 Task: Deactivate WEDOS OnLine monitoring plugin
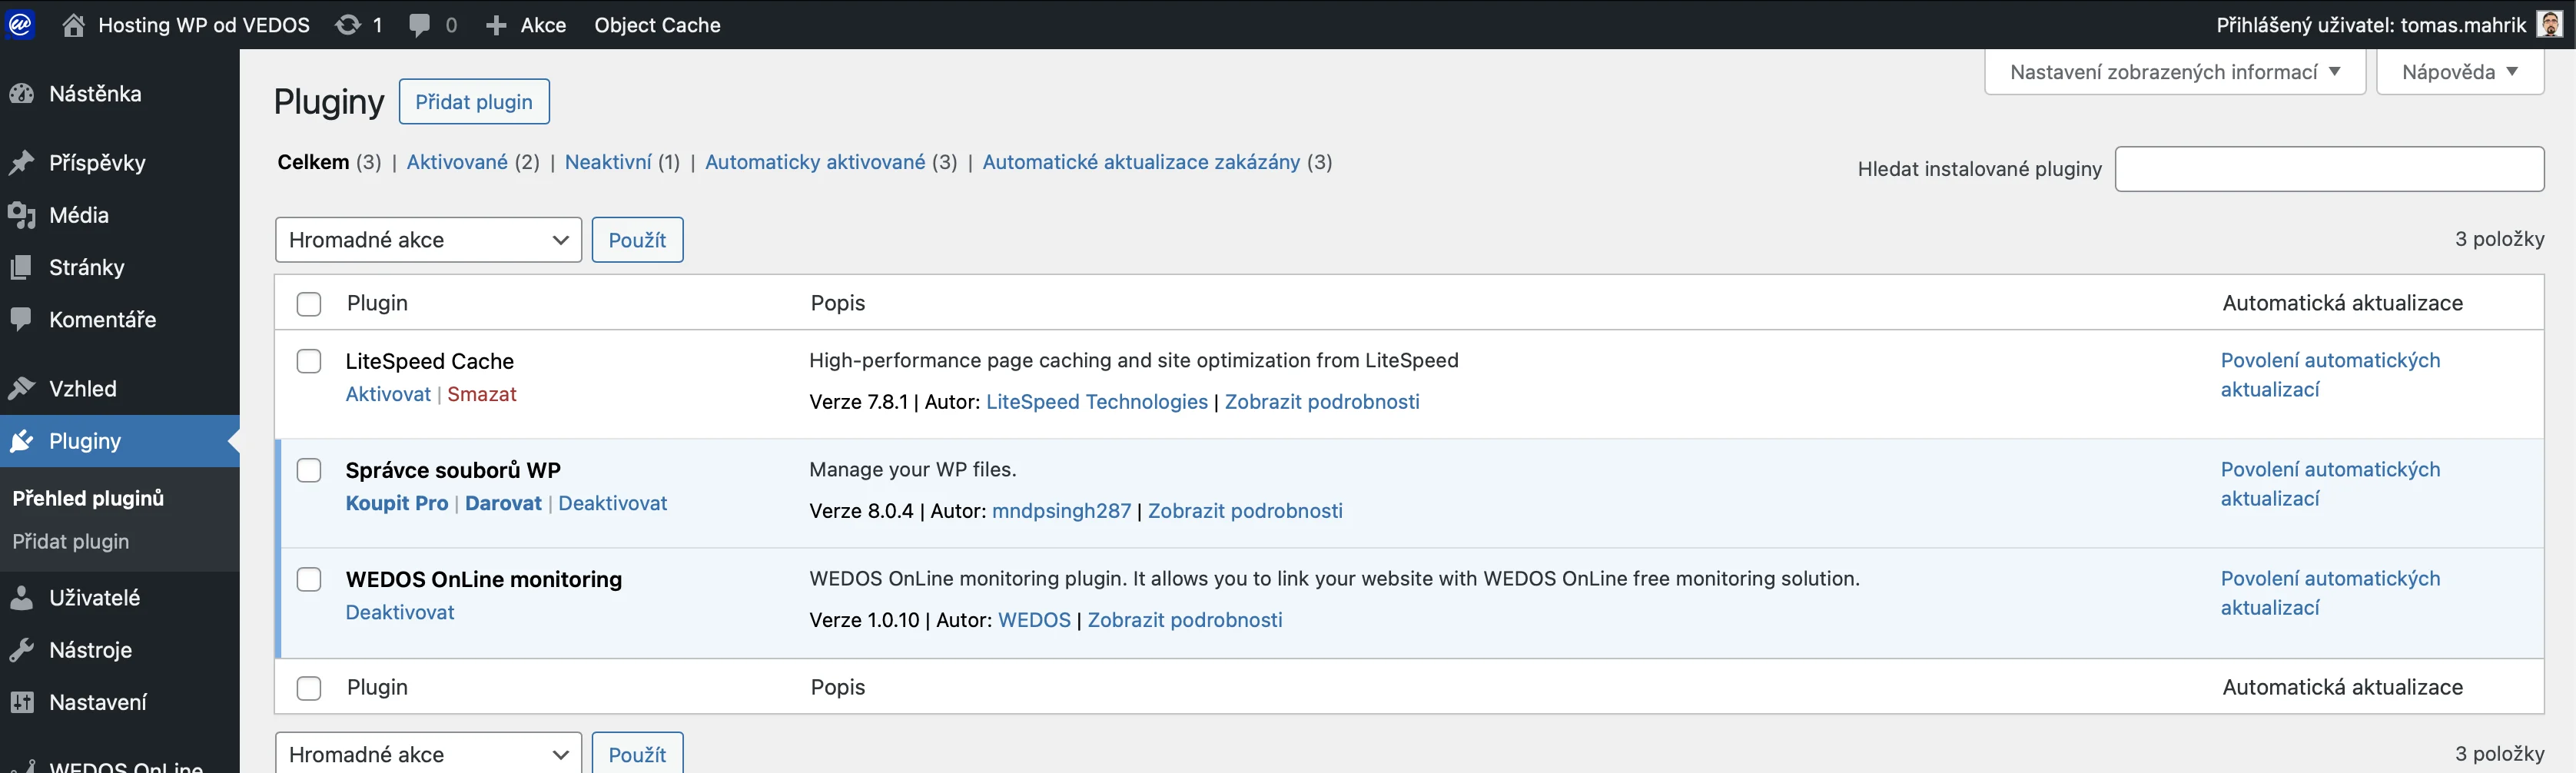coord(400,613)
